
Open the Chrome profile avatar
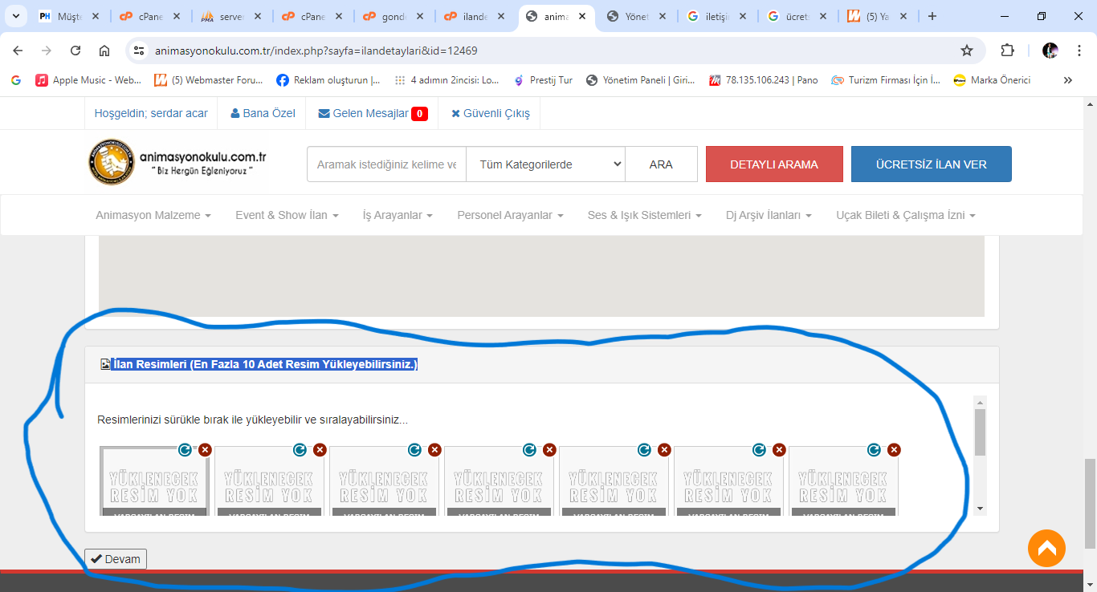click(x=1050, y=51)
